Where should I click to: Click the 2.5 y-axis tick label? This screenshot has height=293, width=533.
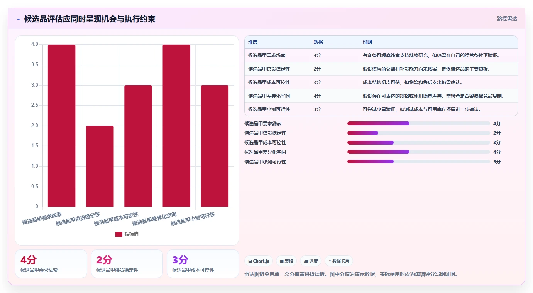(x=34, y=105)
